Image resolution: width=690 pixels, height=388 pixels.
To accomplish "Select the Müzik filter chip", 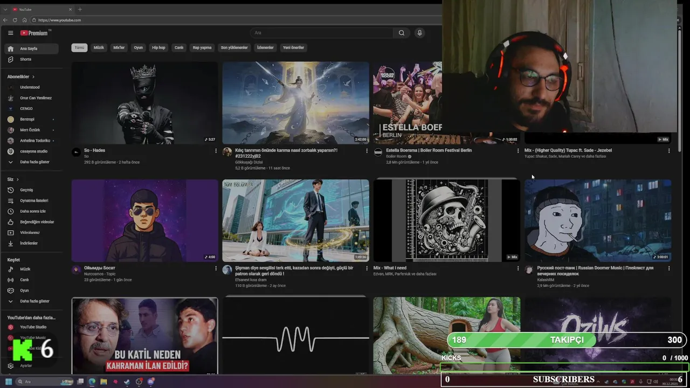I will pyautogui.click(x=99, y=47).
